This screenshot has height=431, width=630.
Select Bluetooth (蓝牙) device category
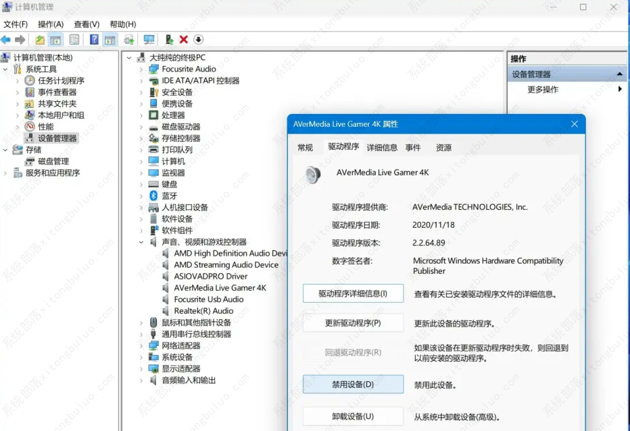point(169,196)
